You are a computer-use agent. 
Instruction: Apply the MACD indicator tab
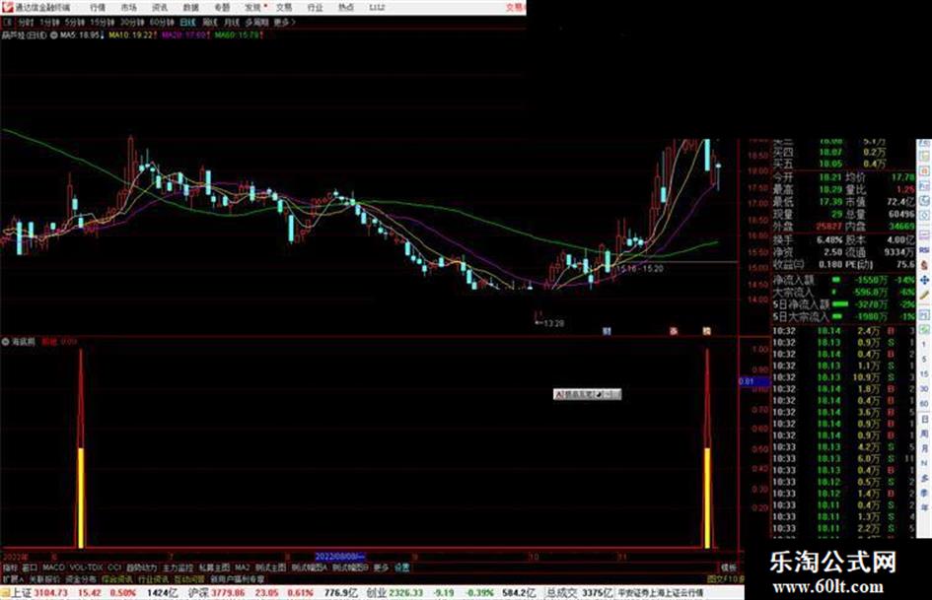pyautogui.click(x=53, y=567)
